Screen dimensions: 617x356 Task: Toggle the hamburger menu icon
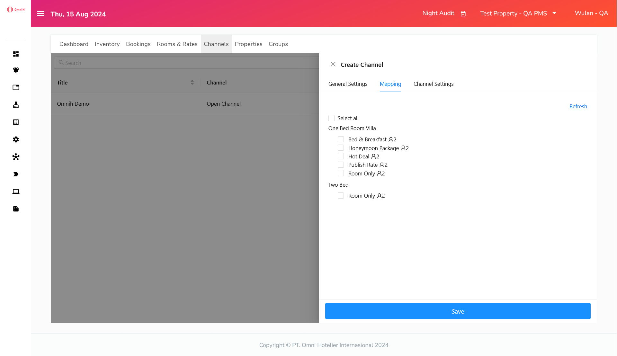tap(40, 14)
